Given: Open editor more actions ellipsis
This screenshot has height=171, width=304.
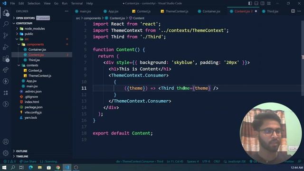Looking at the screenshot, I should click(299, 11).
